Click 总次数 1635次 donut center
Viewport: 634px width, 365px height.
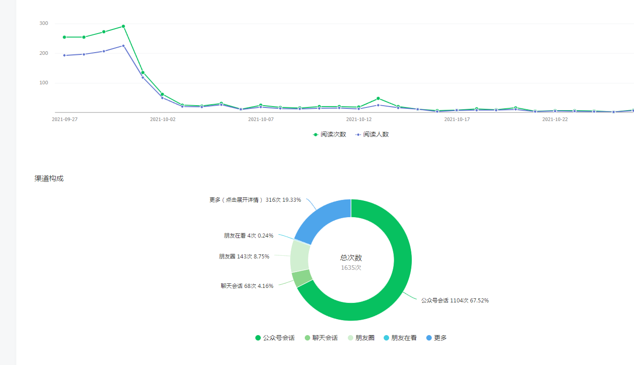tap(351, 262)
